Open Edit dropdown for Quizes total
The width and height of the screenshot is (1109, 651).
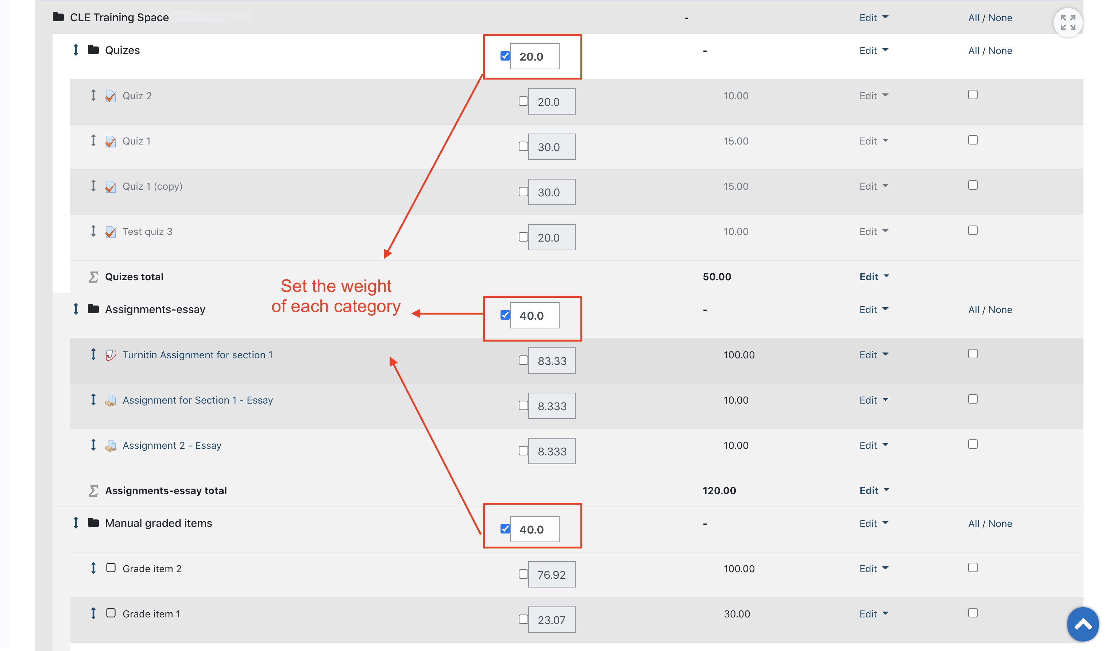[x=874, y=277]
